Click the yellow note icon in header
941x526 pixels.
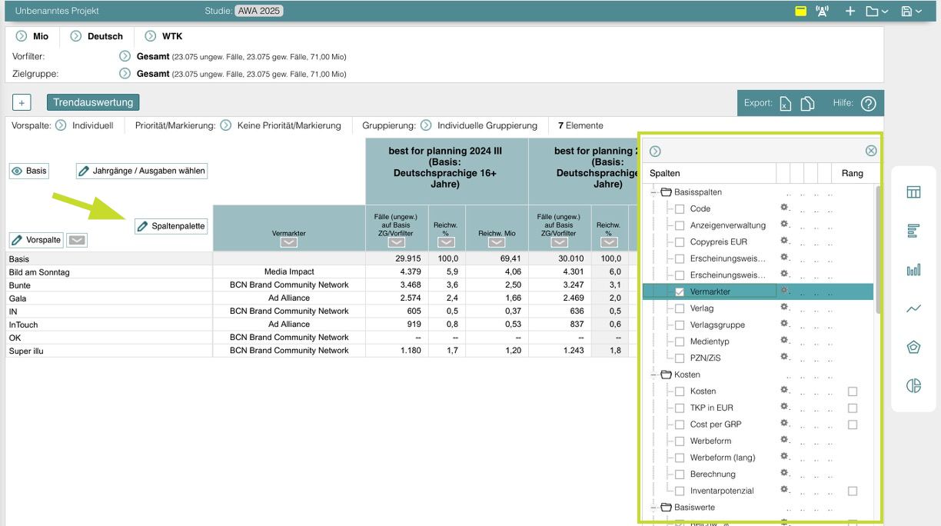(x=800, y=12)
